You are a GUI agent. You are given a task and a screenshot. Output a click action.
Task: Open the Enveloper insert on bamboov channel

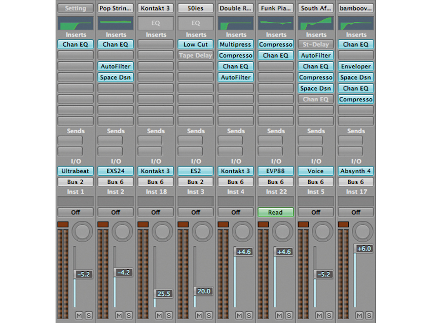[x=356, y=66]
